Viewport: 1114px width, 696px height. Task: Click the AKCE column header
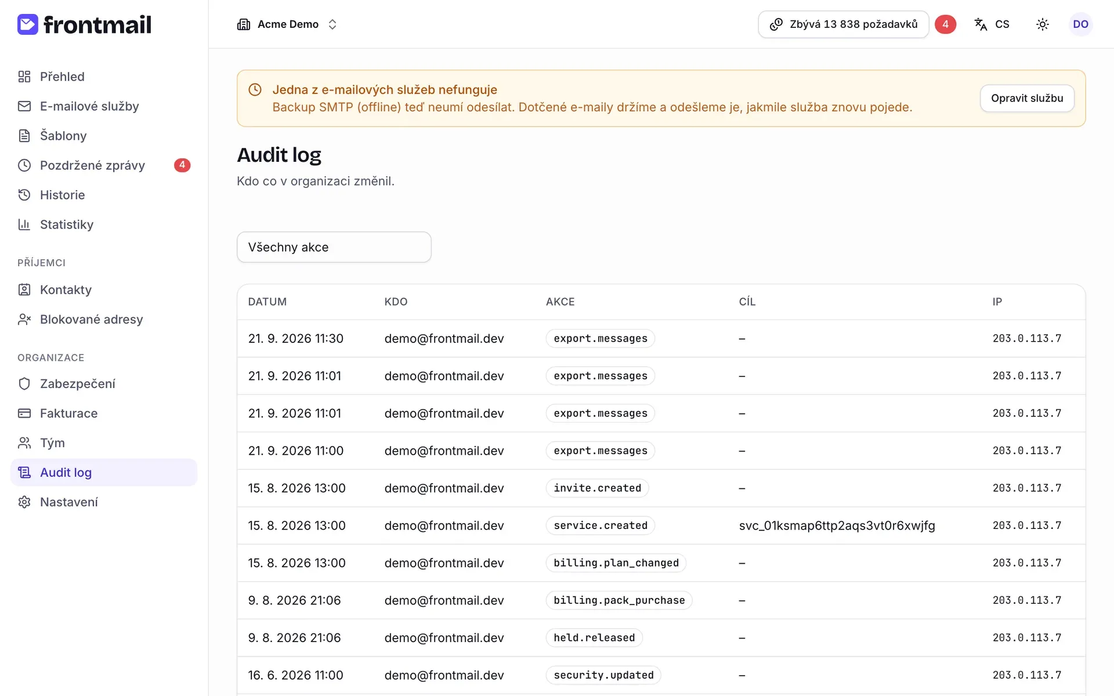point(560,302)
